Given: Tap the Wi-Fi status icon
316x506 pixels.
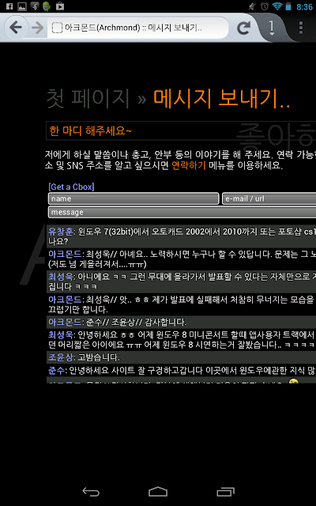Looking at the screenshot, I should tap(276, 6).
